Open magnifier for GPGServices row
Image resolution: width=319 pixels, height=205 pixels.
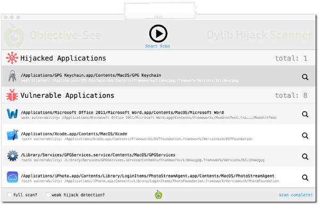click(x=305, y=157)
